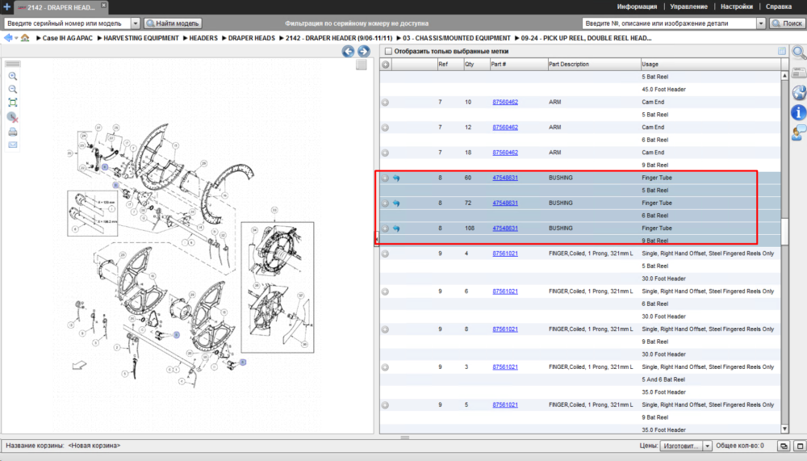Clear diagram callout selection icon
The width and height of the screenshot is (807, 461).
point(13,117)
